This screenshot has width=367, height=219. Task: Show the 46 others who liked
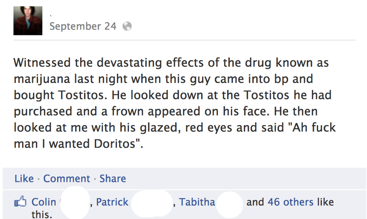[x=290, y=202]
